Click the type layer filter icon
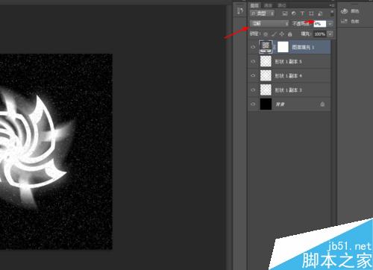The image size is (373, 270). (302, 13)
